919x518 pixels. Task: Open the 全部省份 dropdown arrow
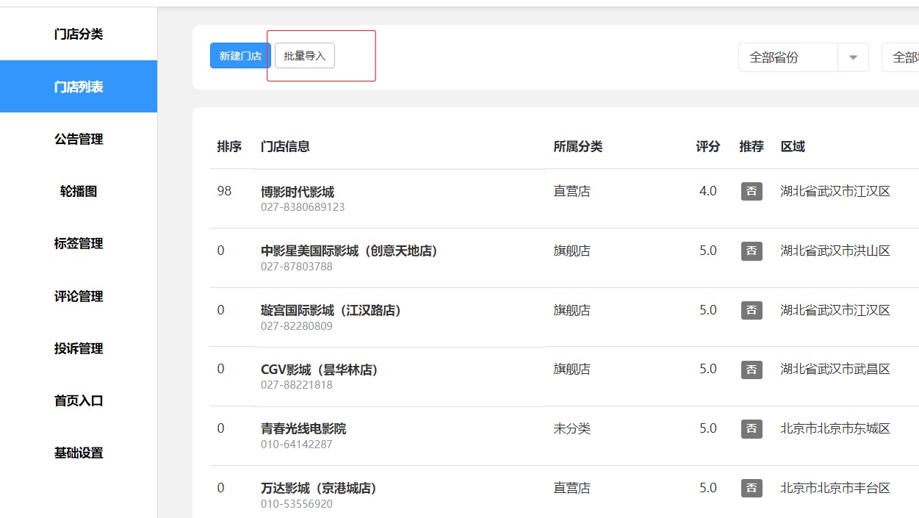click(x=853, y=57)
